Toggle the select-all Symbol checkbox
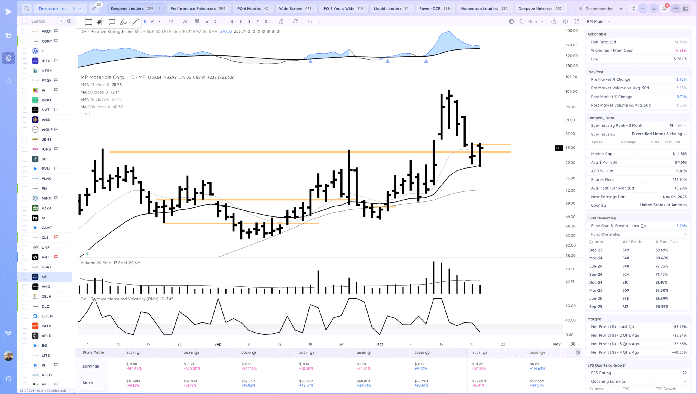This screenshot has height=394, width=697. coord(25,21)
